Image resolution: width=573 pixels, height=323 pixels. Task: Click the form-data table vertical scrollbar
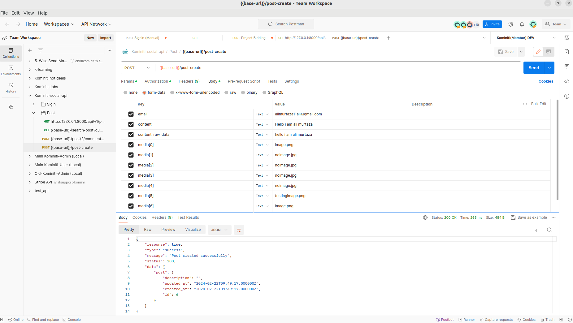click(558, 150)
